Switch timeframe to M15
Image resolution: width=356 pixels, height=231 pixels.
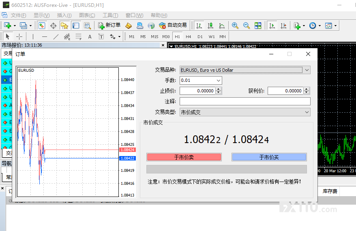[154, 36]
